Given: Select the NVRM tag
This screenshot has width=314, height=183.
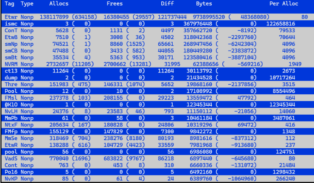Looking at the screenshot, I should [11, 64].
